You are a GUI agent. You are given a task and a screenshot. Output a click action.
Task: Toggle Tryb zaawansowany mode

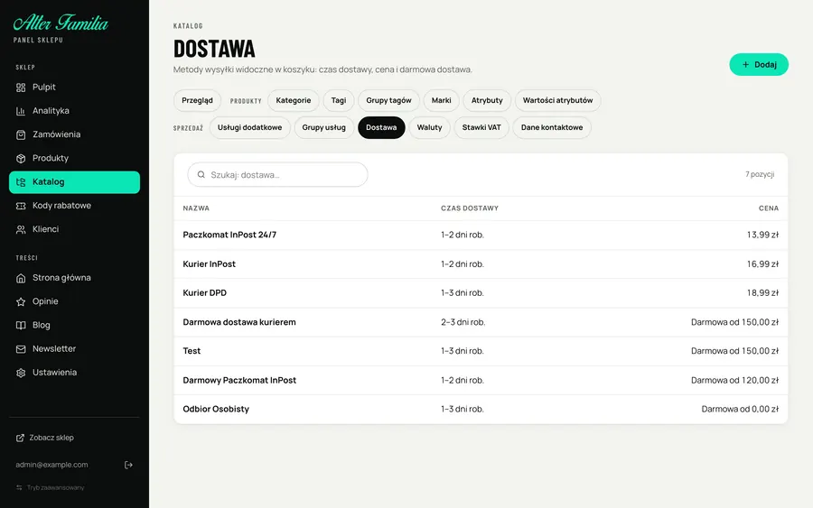click(x=51, y=488)
